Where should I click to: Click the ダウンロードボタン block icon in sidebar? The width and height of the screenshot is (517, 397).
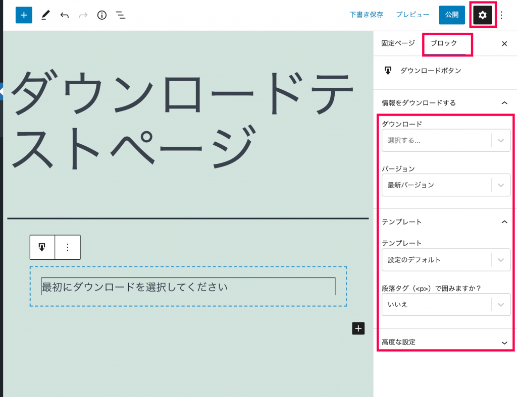pyautogui.click(x=388, y=71)
